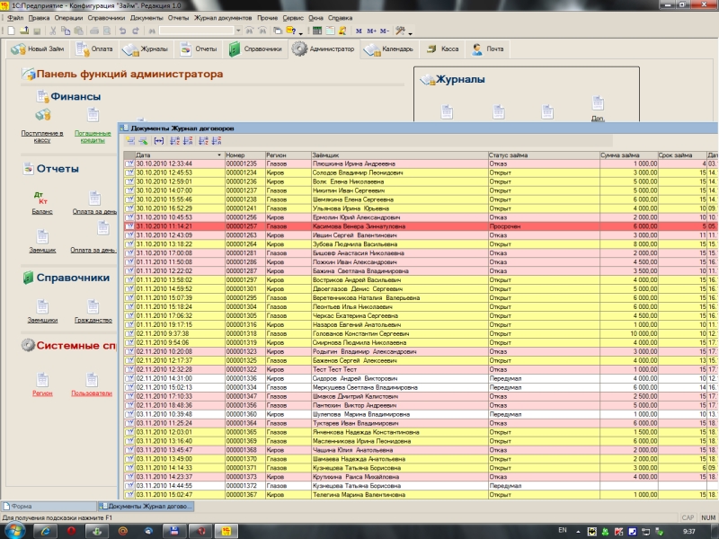Click the Баланс Дт/Кт report icon

[x=40, y=197]
